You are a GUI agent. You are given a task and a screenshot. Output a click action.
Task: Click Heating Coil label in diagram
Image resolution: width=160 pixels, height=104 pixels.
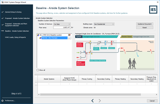coord(112,48)
